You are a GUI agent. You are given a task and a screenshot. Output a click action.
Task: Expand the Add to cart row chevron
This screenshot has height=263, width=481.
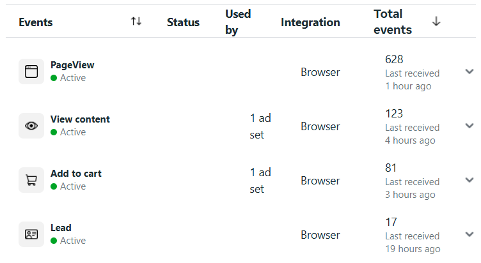click(x=469, y=180)
